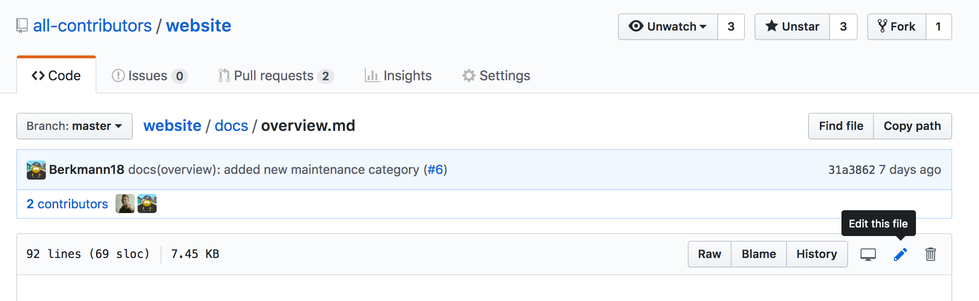Open the file with the pencil edit icon

point(900,254)
